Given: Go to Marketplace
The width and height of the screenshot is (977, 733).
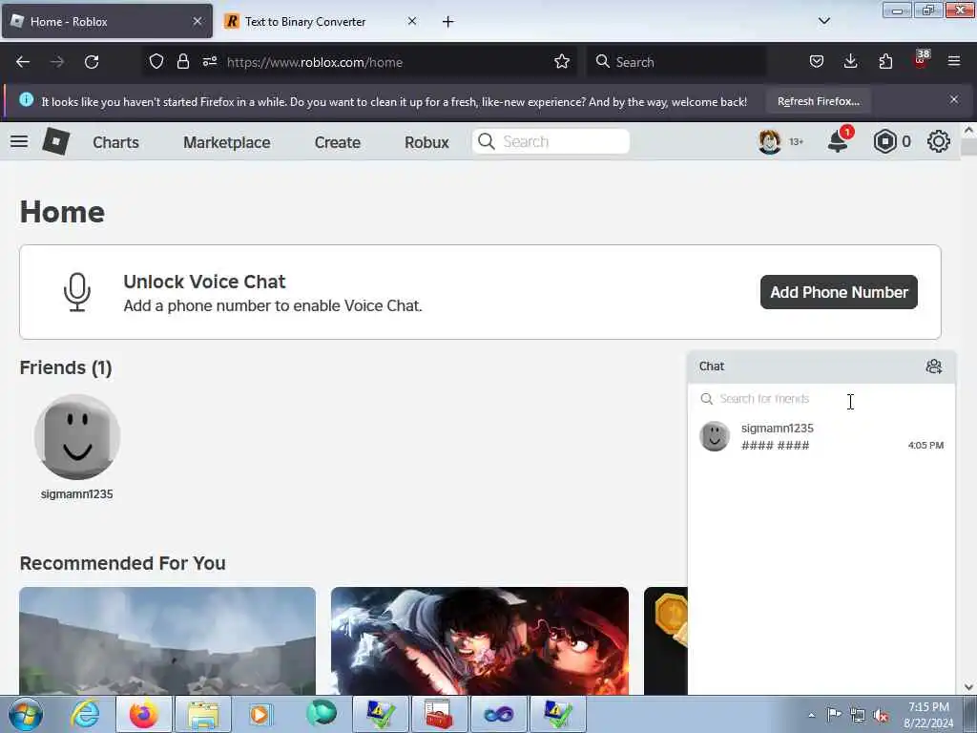Looking at the screenshot, I should (227, 142).
